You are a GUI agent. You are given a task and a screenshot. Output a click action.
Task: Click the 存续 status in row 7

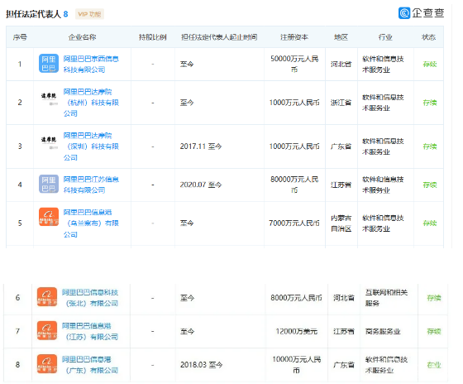pos(434,331)
